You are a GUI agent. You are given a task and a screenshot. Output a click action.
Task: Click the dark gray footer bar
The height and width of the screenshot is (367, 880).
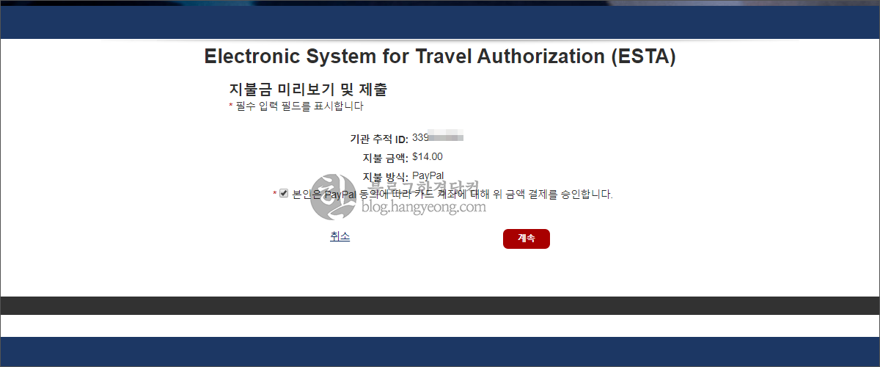pos(440,305)
